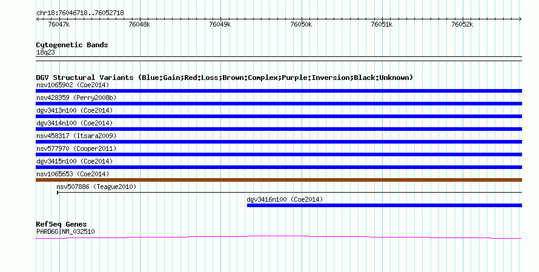Click the nsv1065902 (Coe2014) label
This screenshot has width=539, height=272.
pos(73,85)
